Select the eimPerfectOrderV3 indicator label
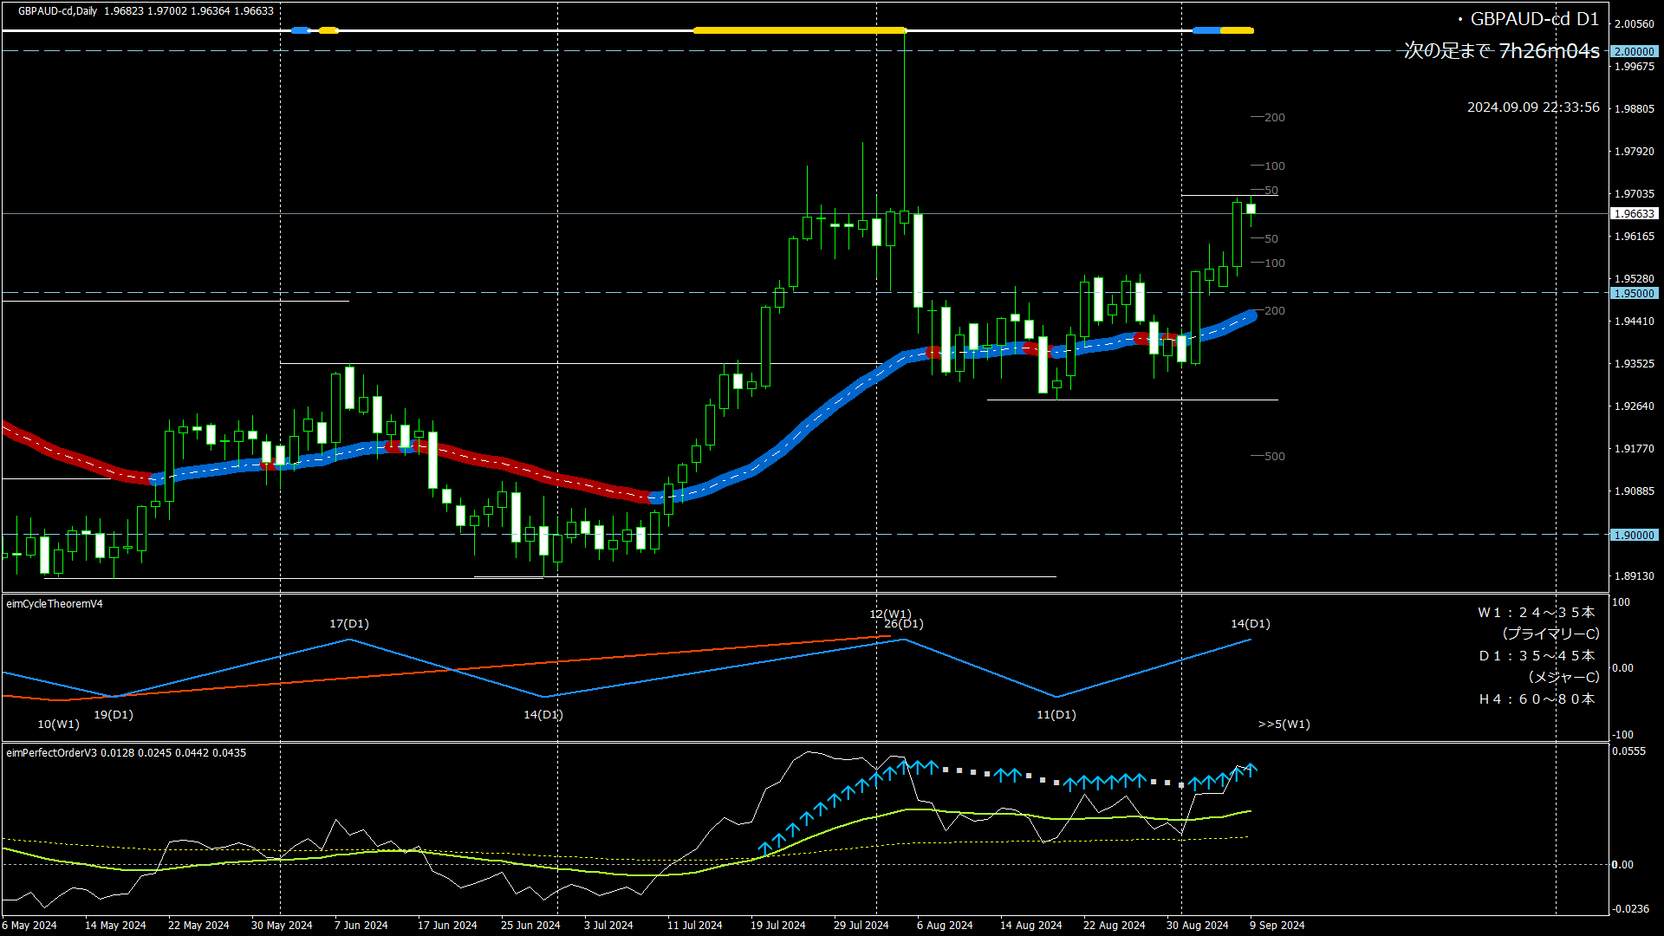The image size is (1664, 936). click(x=52, y=753)
